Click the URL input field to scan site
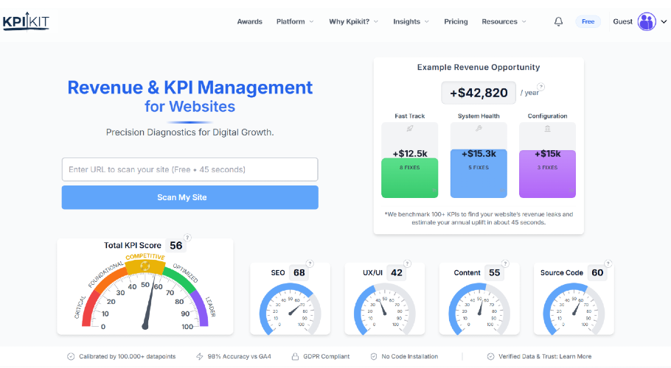The height and width of the screenshot is (368, 671). (190, 169)
